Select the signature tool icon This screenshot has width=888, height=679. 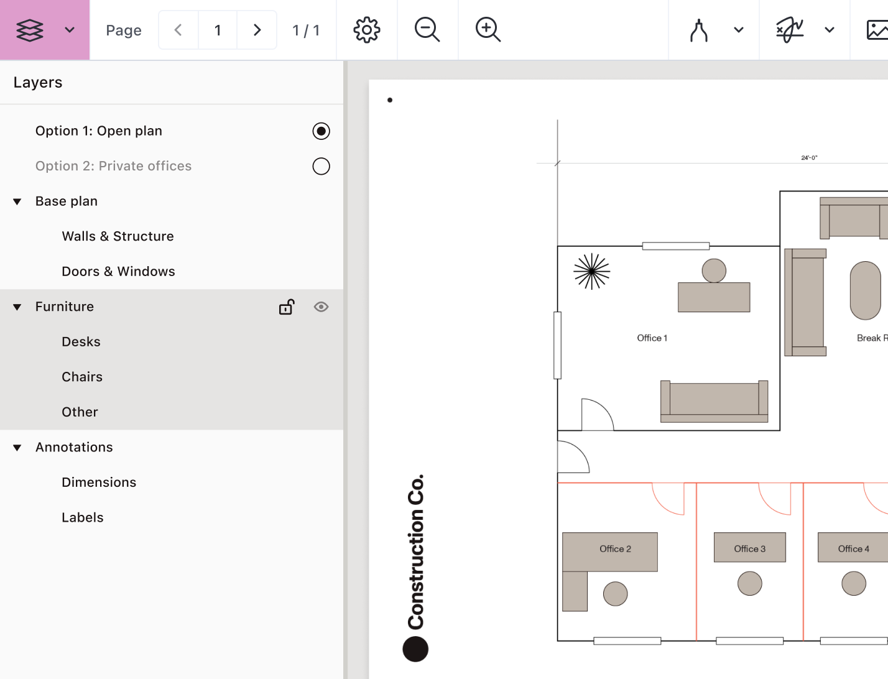[x=790, y=30]
